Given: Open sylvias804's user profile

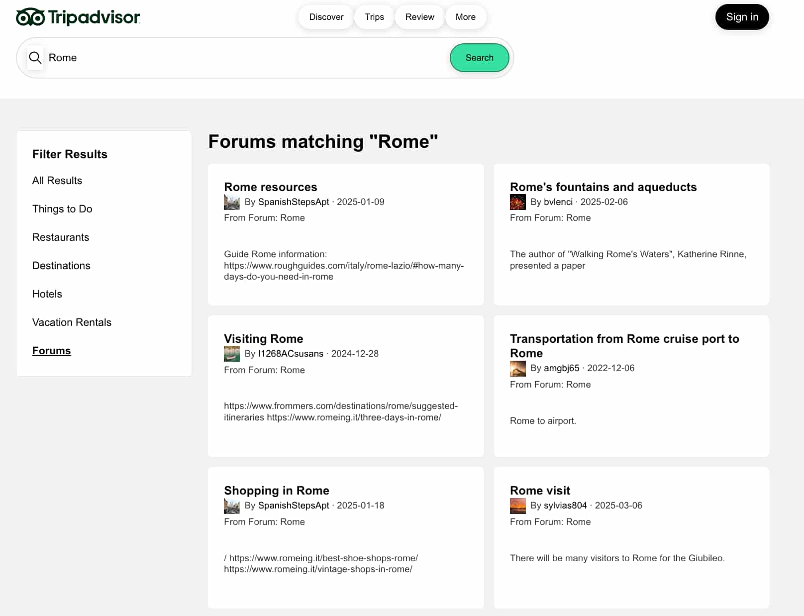Looking at the screenshot, I should click(x=565, y=506).
